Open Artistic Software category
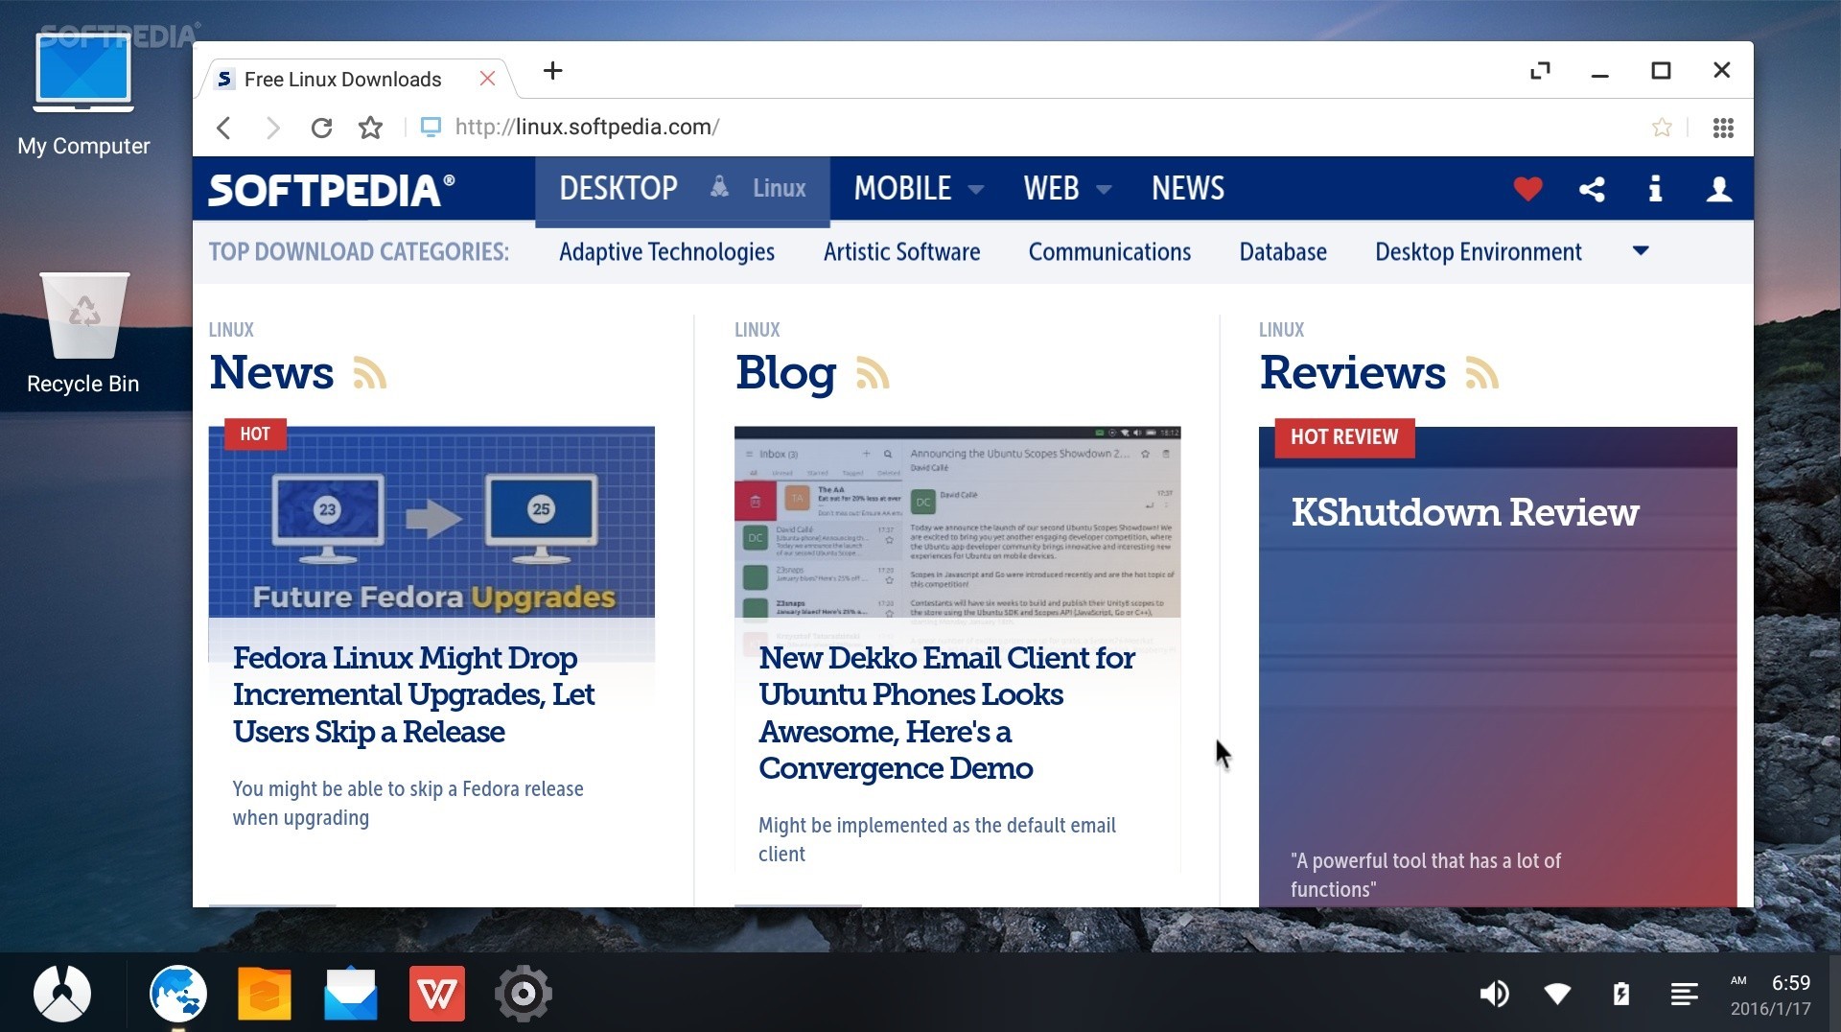This screenshot has height=1032, width=1841. click(x=901, y=252)
